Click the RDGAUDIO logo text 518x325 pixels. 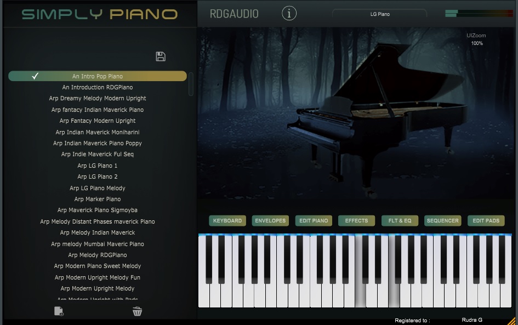(234, 14)
